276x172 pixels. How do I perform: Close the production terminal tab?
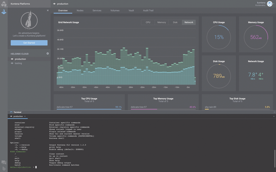(25, 117)
